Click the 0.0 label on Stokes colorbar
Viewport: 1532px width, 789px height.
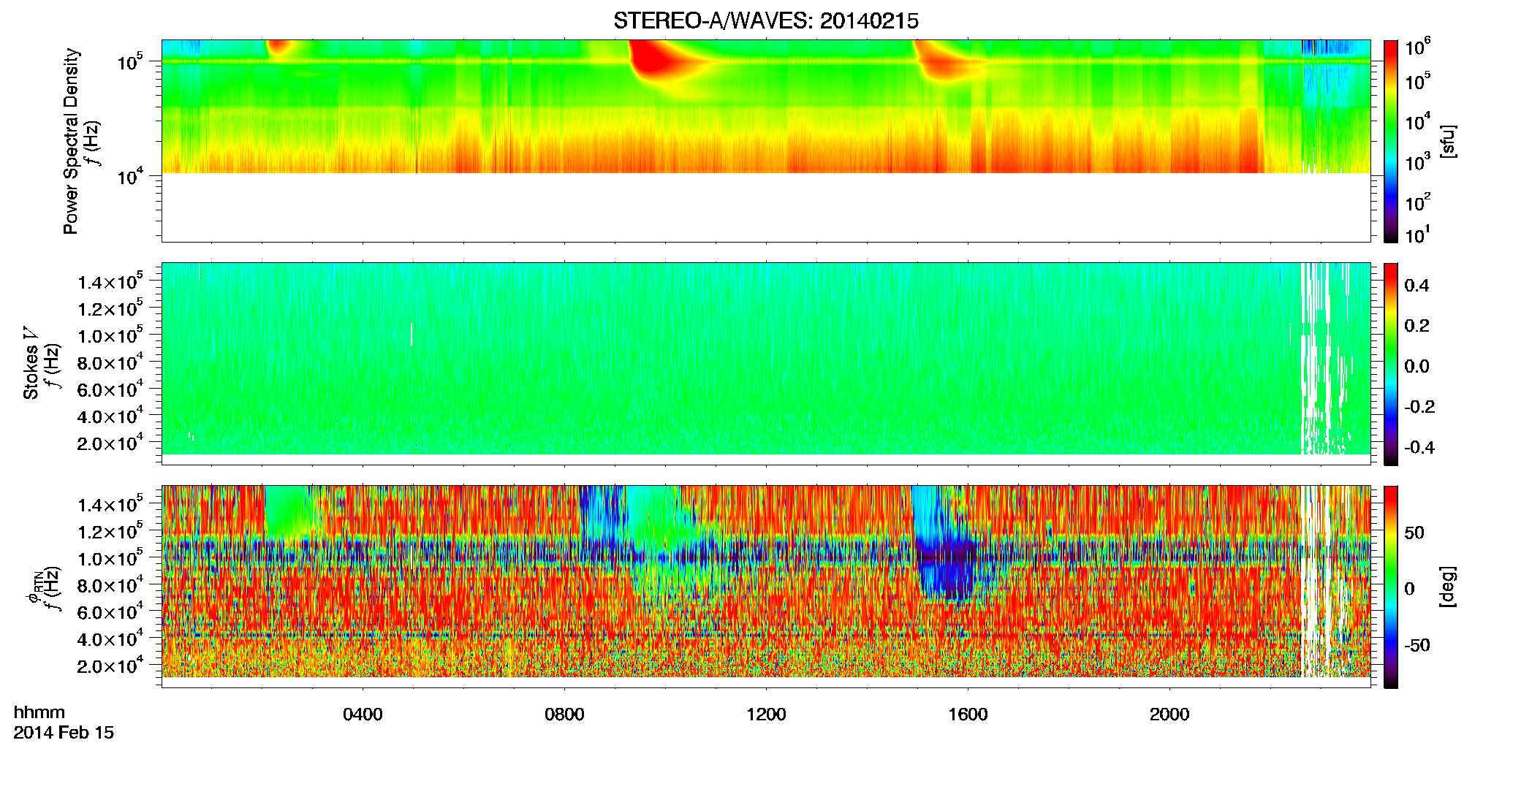click(x=1417, y=366)
